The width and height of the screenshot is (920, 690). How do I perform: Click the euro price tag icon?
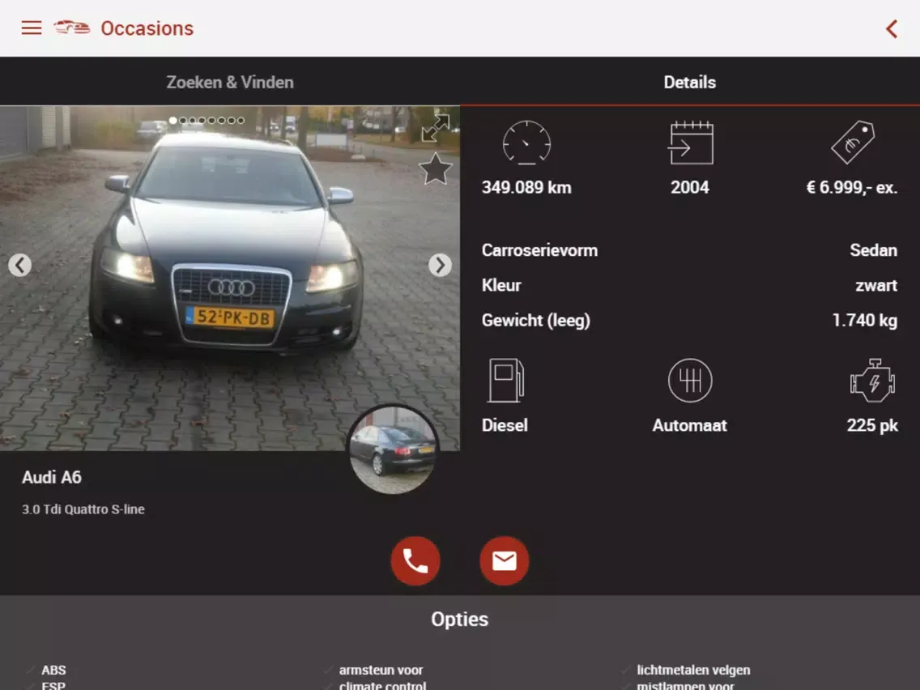coord(853,142)
